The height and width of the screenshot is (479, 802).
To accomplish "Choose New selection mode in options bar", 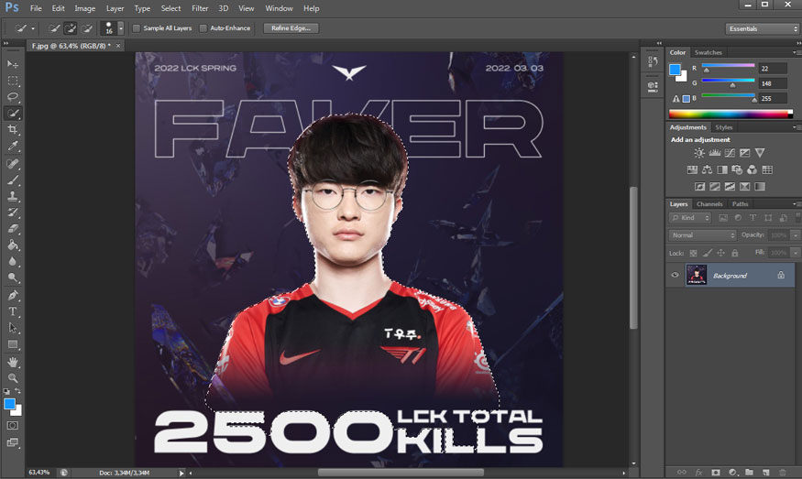I will [x=54, y=28].
